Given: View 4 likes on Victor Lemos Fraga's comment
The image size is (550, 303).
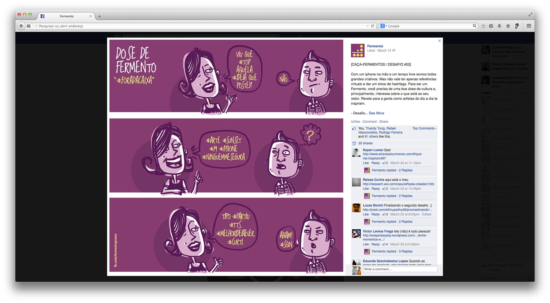Looking at the screenshot, I should tap(385, 244).
